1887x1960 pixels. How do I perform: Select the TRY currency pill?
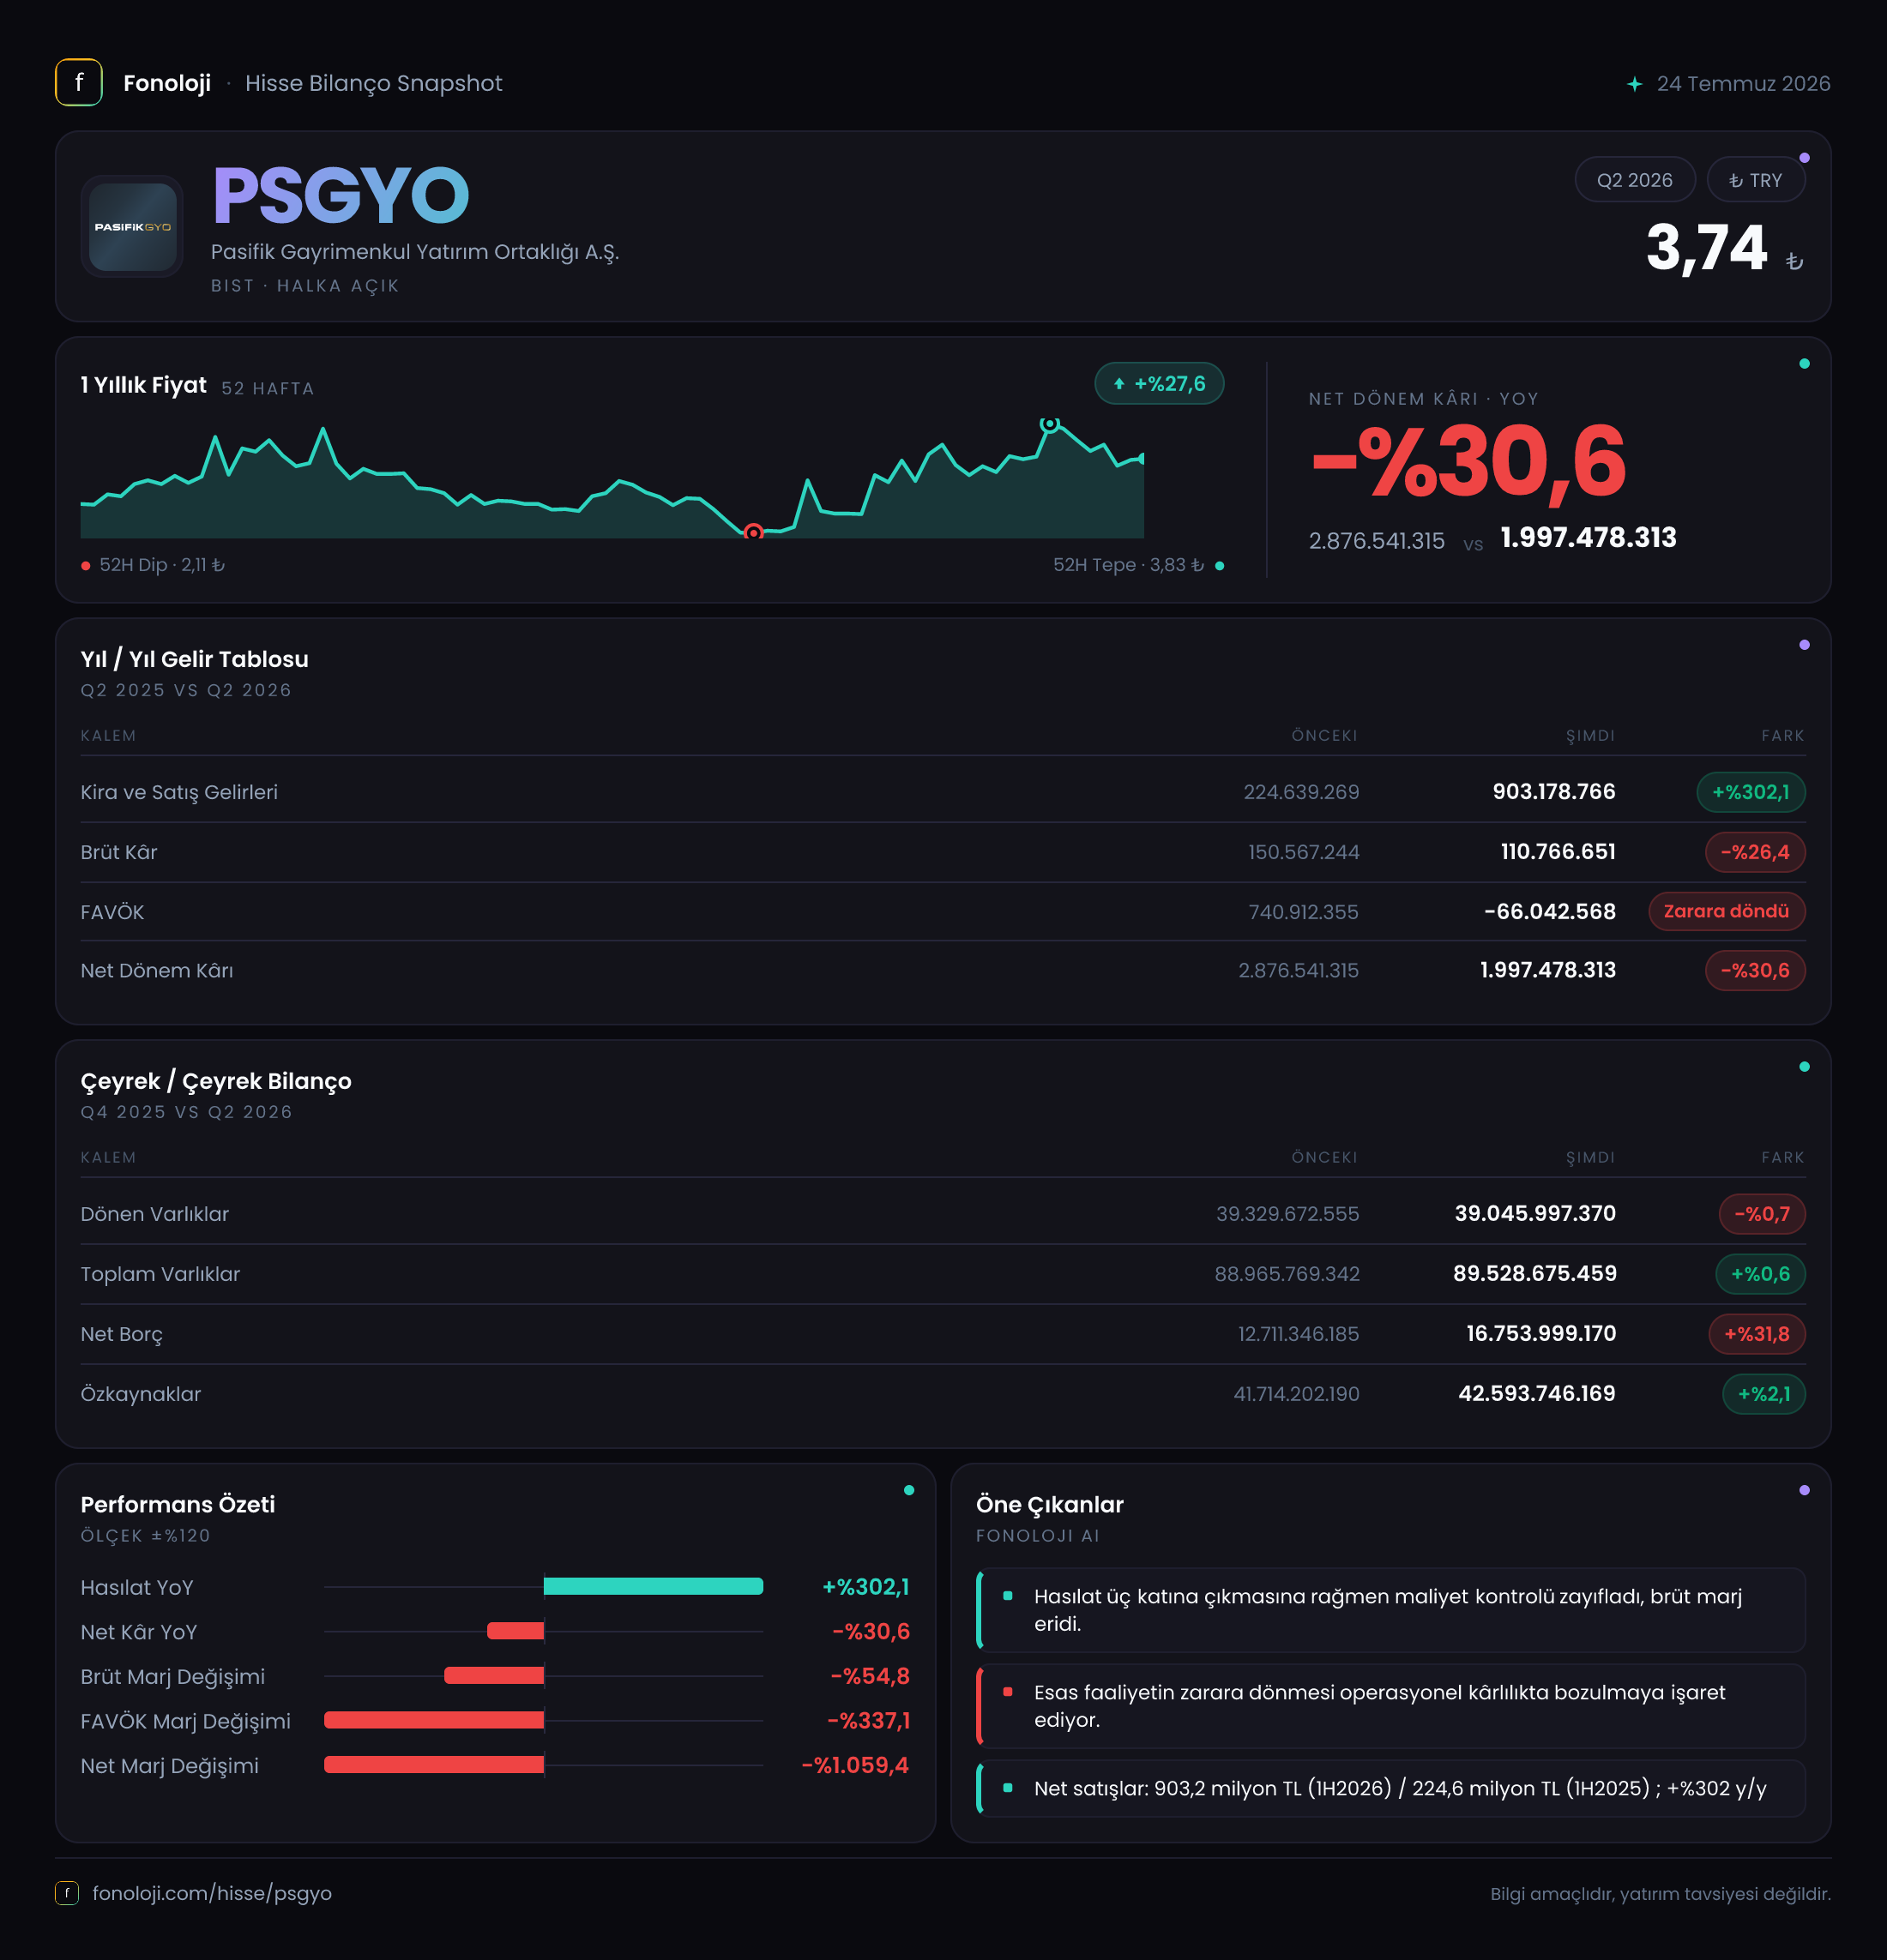click(x=1755, y=180)
